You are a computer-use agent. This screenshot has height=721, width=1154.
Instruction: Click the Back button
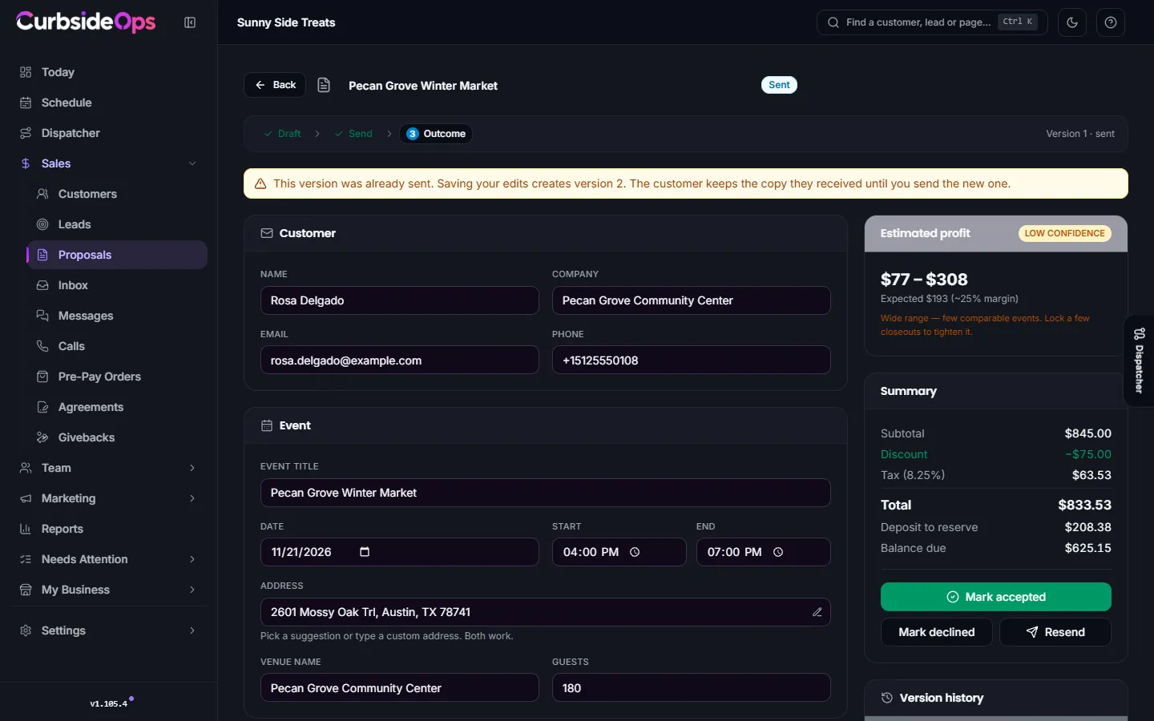pos(275,85)
